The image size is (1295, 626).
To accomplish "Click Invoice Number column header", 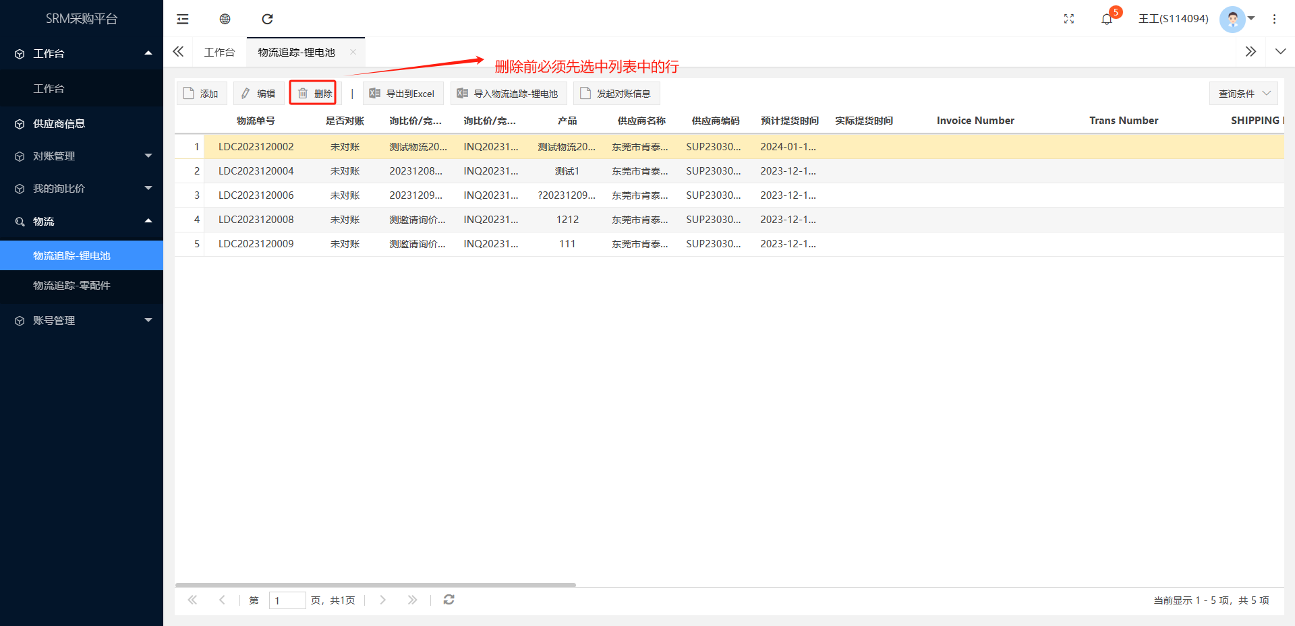I will [975, 121].
